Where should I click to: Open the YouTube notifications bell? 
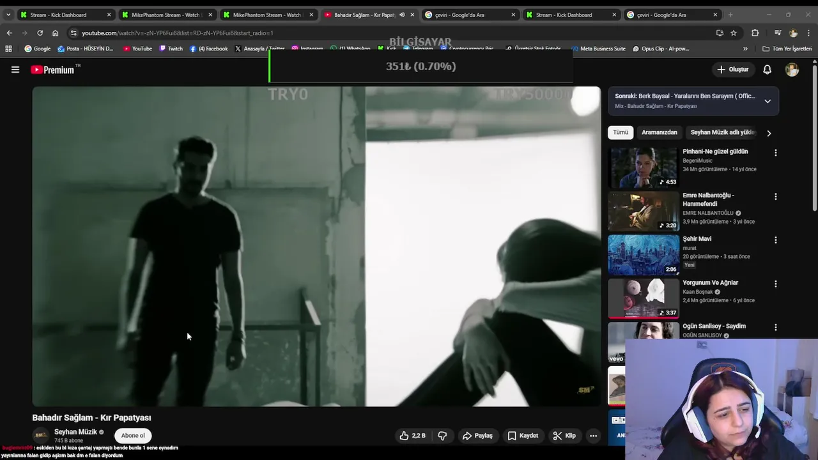(767, 70)
